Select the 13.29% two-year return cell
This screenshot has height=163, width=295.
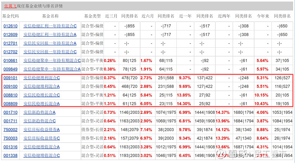tap(223, 138)
